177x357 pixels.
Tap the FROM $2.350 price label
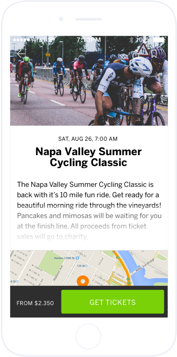[x=35, y=303]
